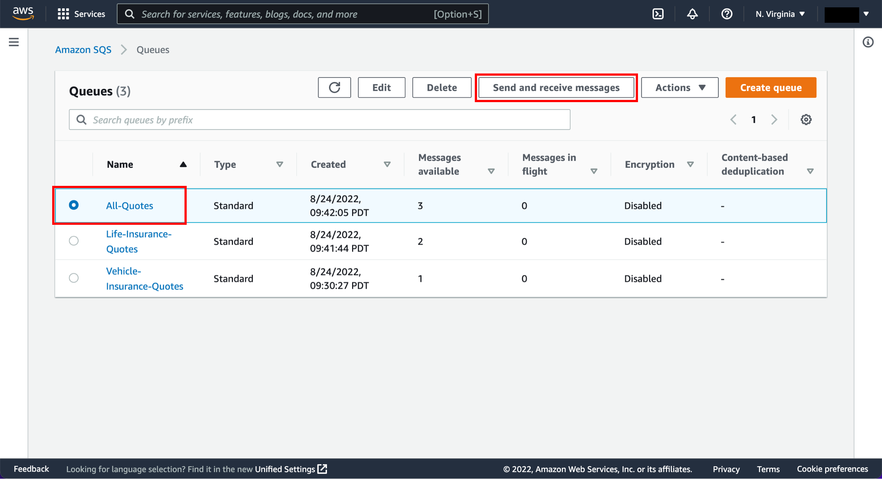Click the column display settings gear icon
Screen dimensions: 882x479
click(806, 120)
